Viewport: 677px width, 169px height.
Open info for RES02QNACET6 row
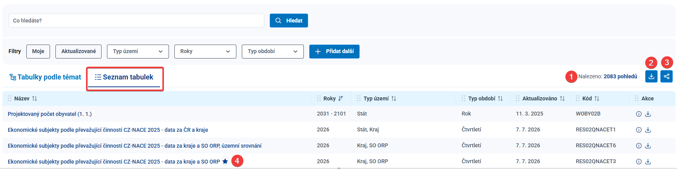click(639, 146)
